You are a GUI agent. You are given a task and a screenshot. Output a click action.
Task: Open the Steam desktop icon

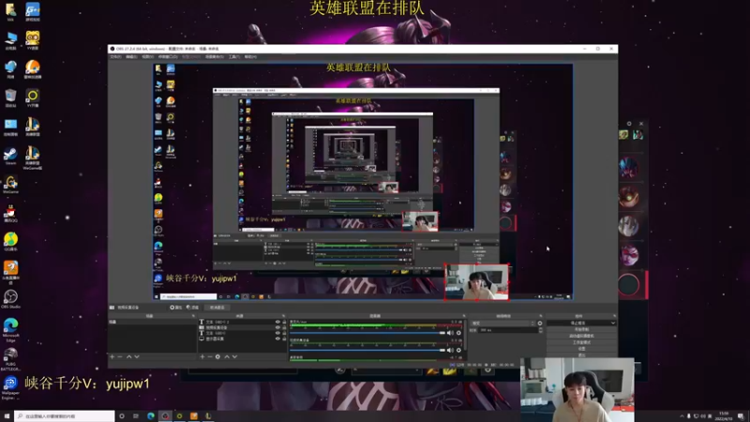point(10,156)
